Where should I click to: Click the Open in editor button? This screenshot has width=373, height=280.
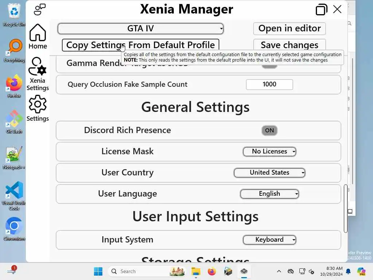point(290,28)
